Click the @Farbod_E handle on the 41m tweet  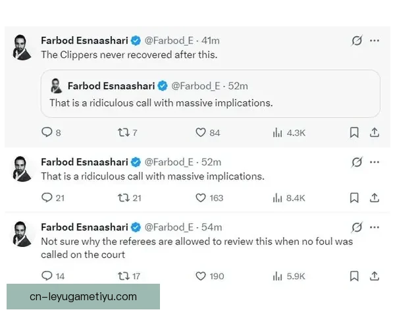pos(169,40)
